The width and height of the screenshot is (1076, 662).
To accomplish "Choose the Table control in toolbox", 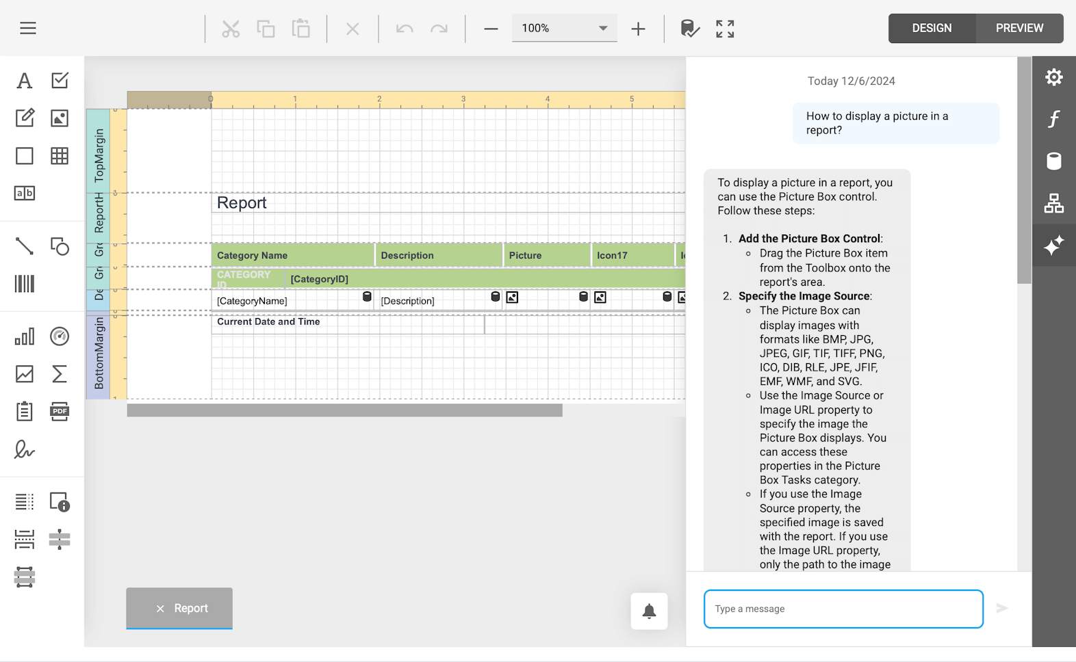I will (60, 156).
